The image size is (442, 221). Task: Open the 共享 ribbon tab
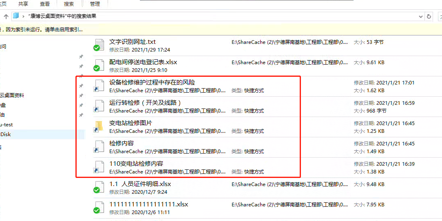[23, 4]
